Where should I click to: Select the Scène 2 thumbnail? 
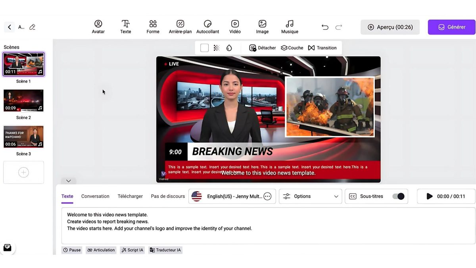pos(23,100)
